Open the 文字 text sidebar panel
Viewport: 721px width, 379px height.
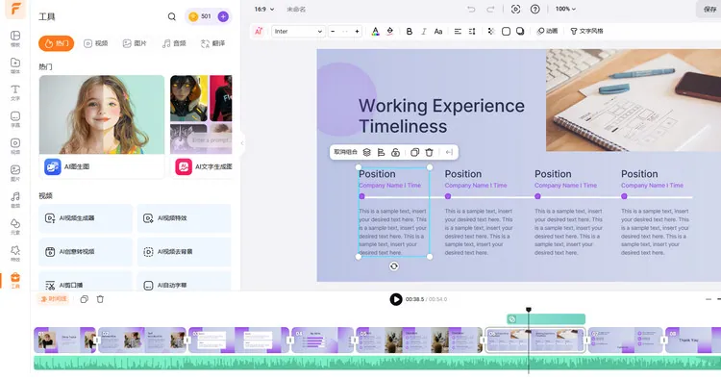pos(15,92)
